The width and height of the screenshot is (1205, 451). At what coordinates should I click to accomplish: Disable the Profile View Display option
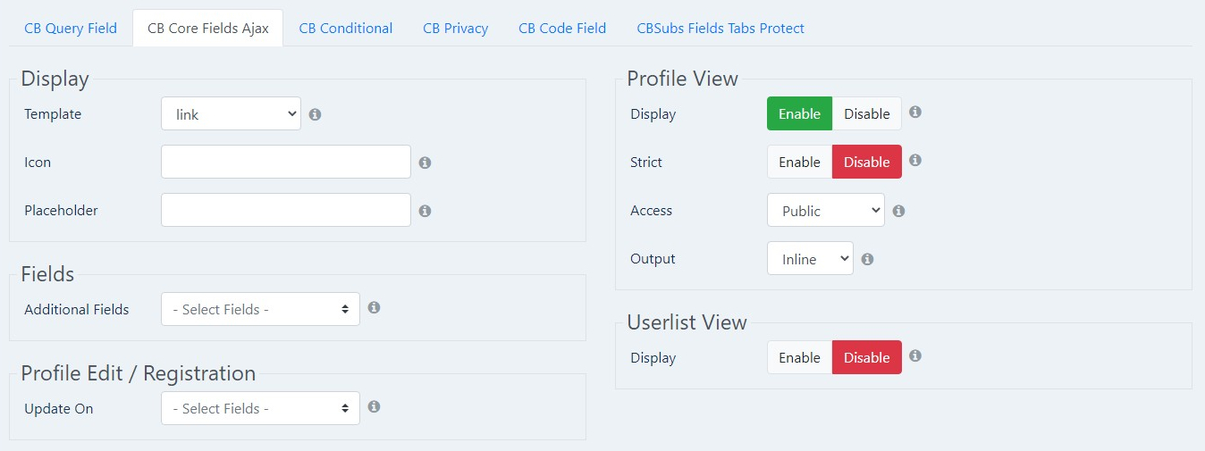tap(867, 113)
